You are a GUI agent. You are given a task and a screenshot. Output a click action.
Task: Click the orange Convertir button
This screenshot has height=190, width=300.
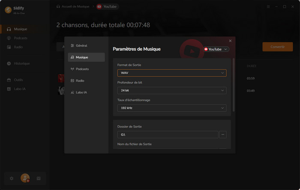point(277,47)
